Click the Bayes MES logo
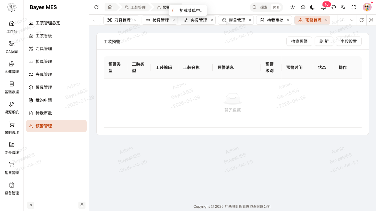Viewport: 376px width, 211px height. [x=12, y=7]
